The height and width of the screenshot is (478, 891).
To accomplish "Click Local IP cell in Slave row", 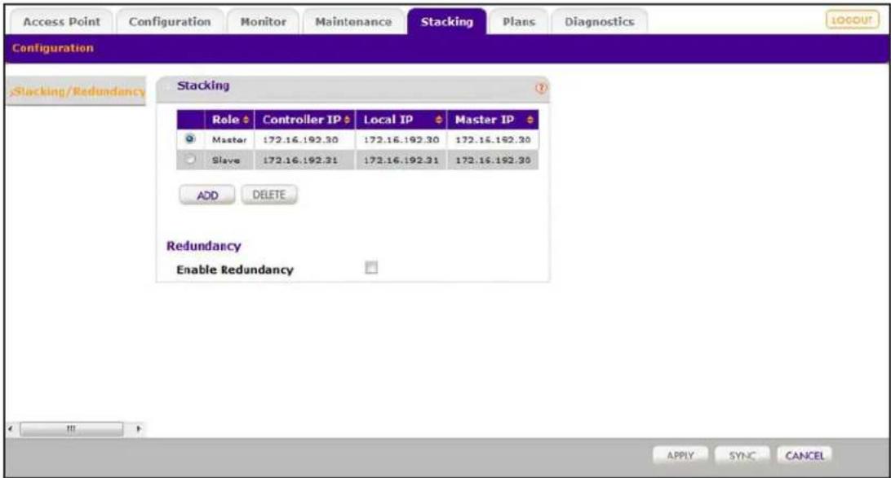I will click(401, 160).
